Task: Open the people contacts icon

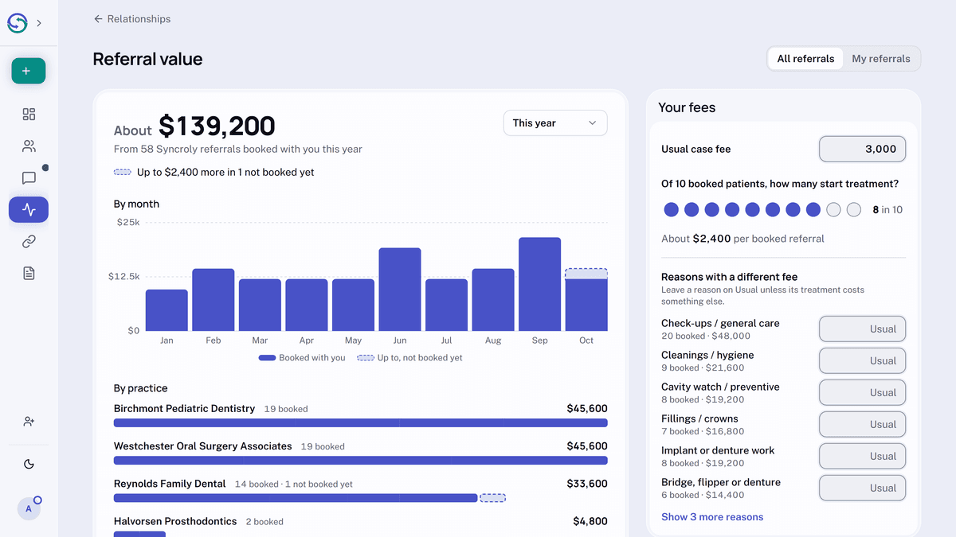Action: (x=29, y=146)
